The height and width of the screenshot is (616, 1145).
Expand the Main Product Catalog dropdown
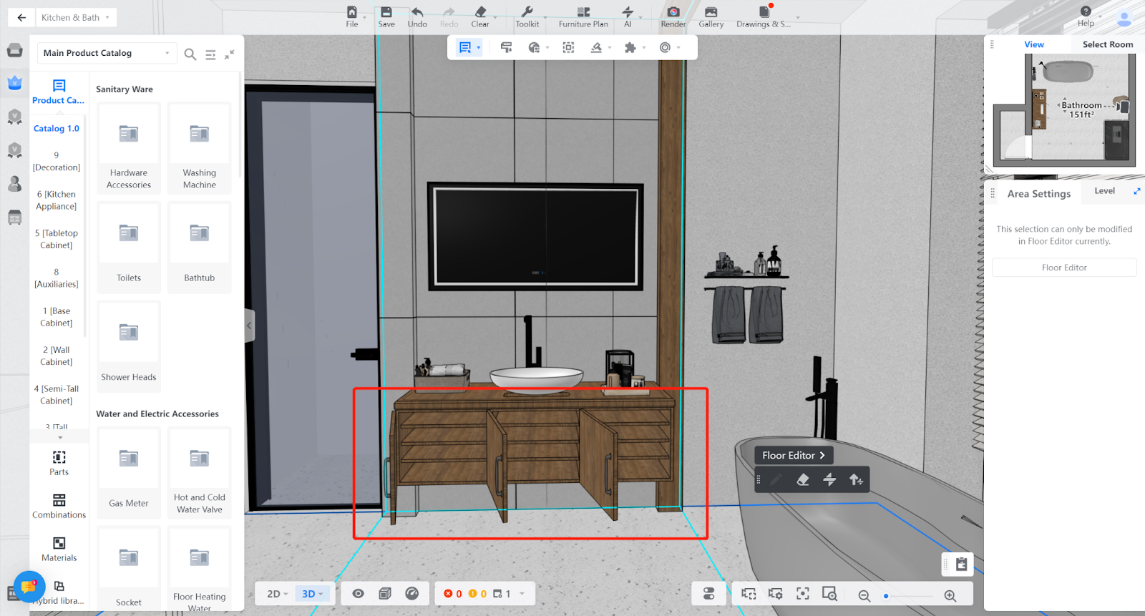click(x=107, y=53)
